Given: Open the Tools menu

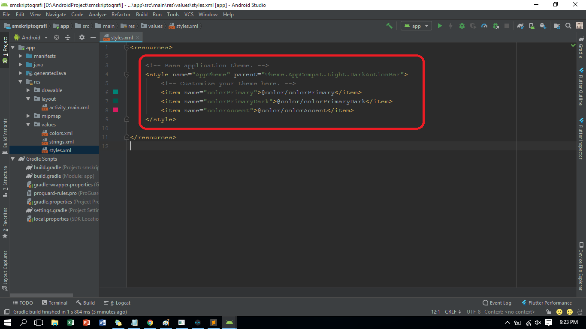Looking at the screenshot, I should 173,15.
